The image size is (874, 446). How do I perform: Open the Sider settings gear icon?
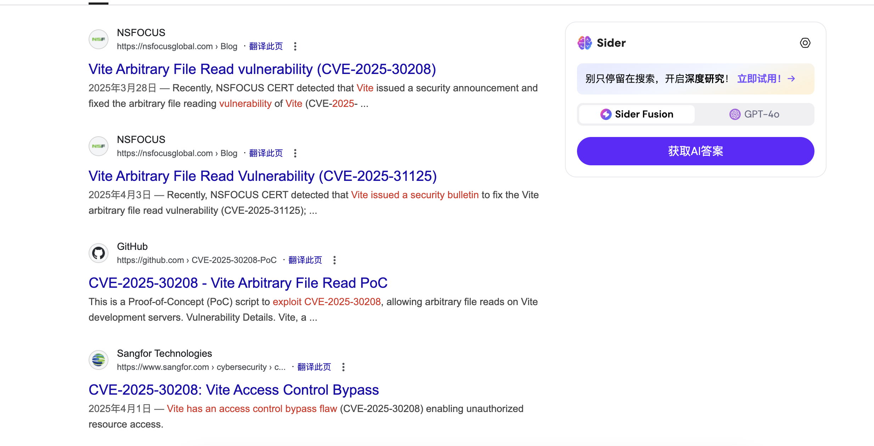tap(805, 43)
